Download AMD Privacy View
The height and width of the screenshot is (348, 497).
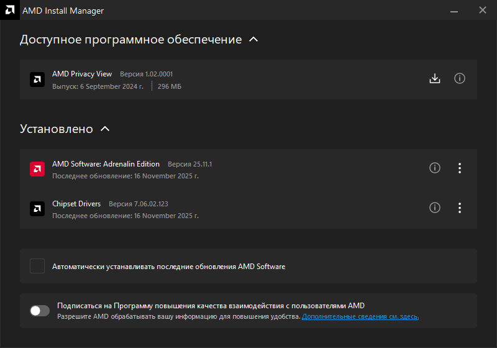point(434,78)
